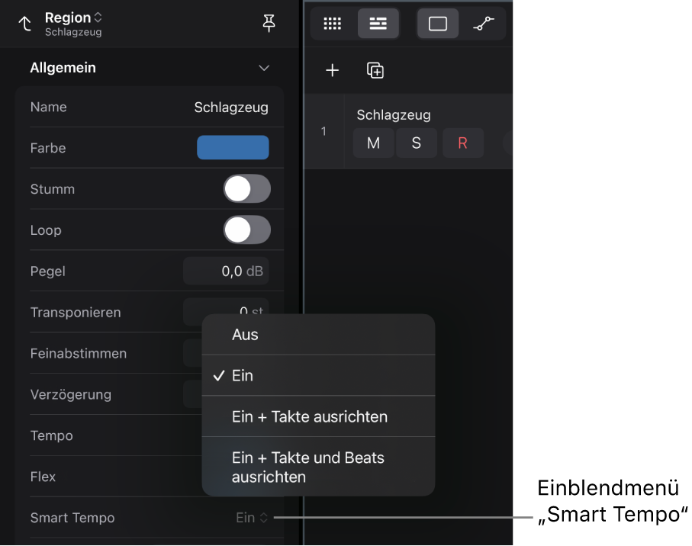Image resolution: width=692 pixels, height=546 pixels.
Task: Open the automation curve icon
Action: coord(483,24)
